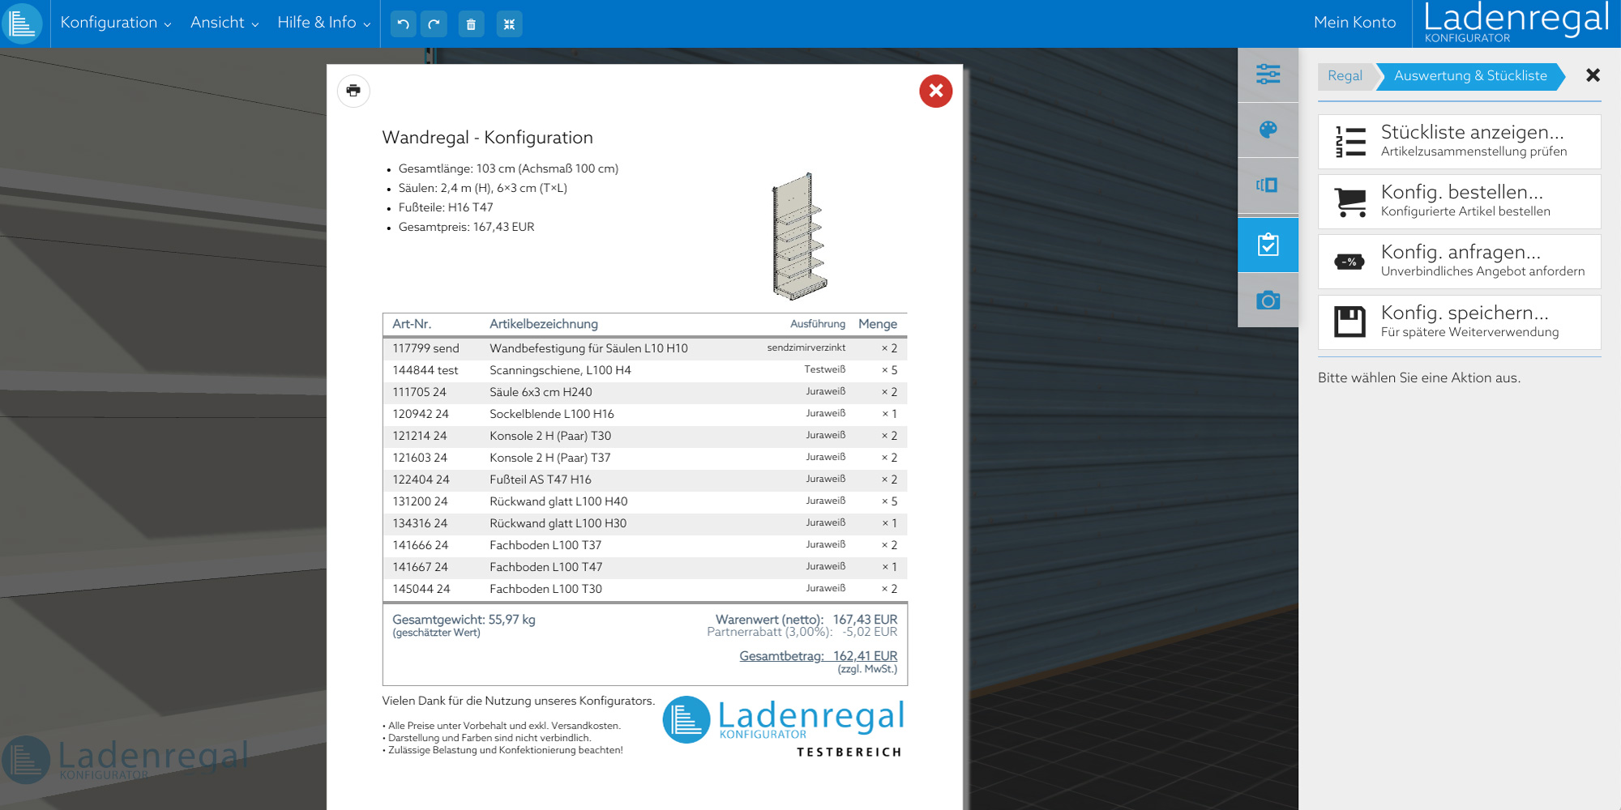Click Konfig. anfragen button
Image resolution: width=1621 pixels, height=810 pixels.
point(1459,262)
